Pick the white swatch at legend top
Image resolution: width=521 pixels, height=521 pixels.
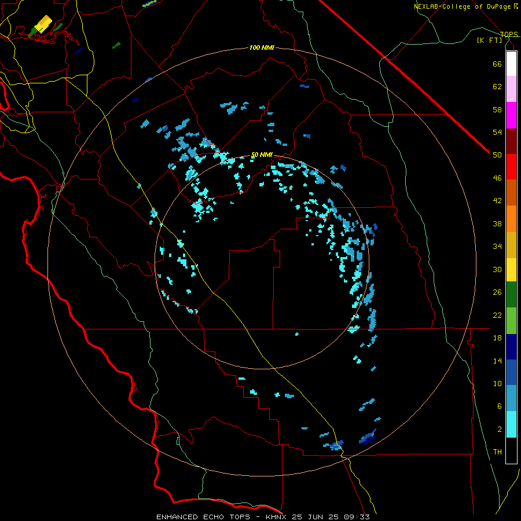click(511, 64)
